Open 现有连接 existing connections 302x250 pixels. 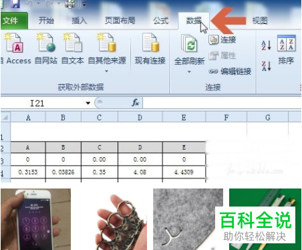click(x=150, y=49)
